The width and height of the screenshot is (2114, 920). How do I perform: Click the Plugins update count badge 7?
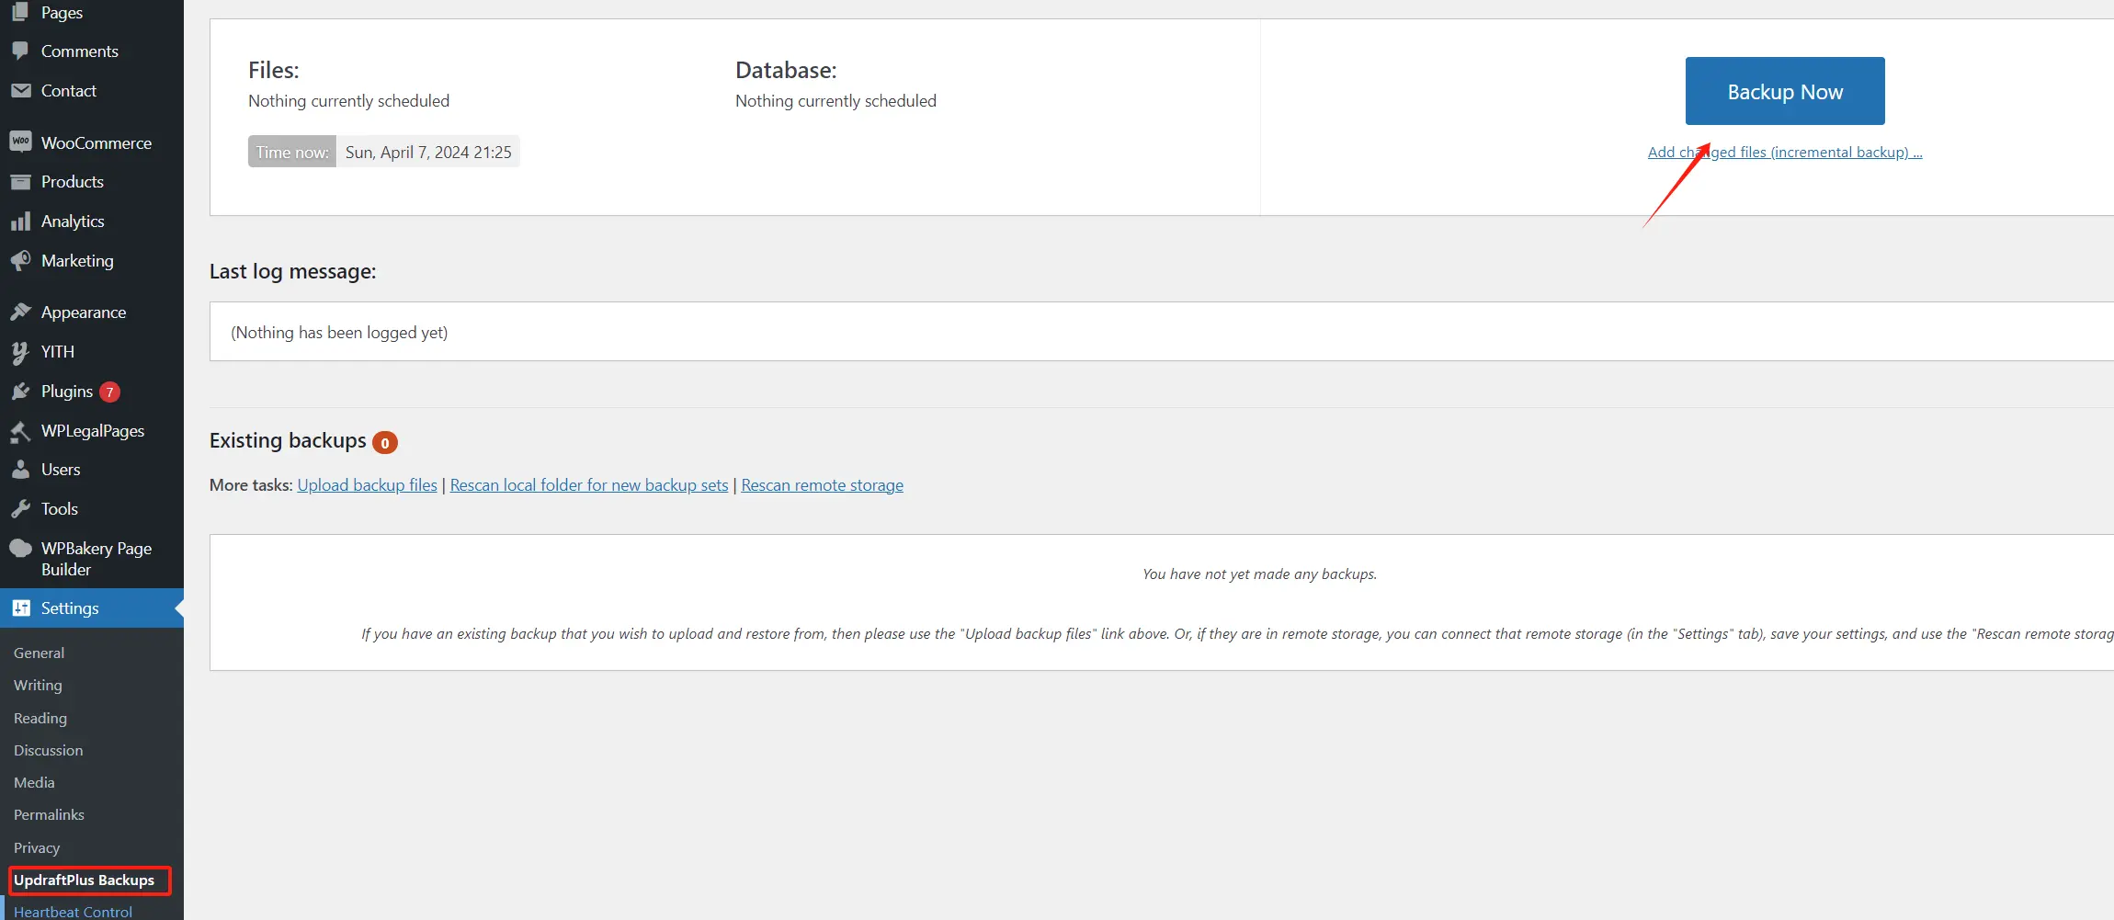[x=109, y=392]
